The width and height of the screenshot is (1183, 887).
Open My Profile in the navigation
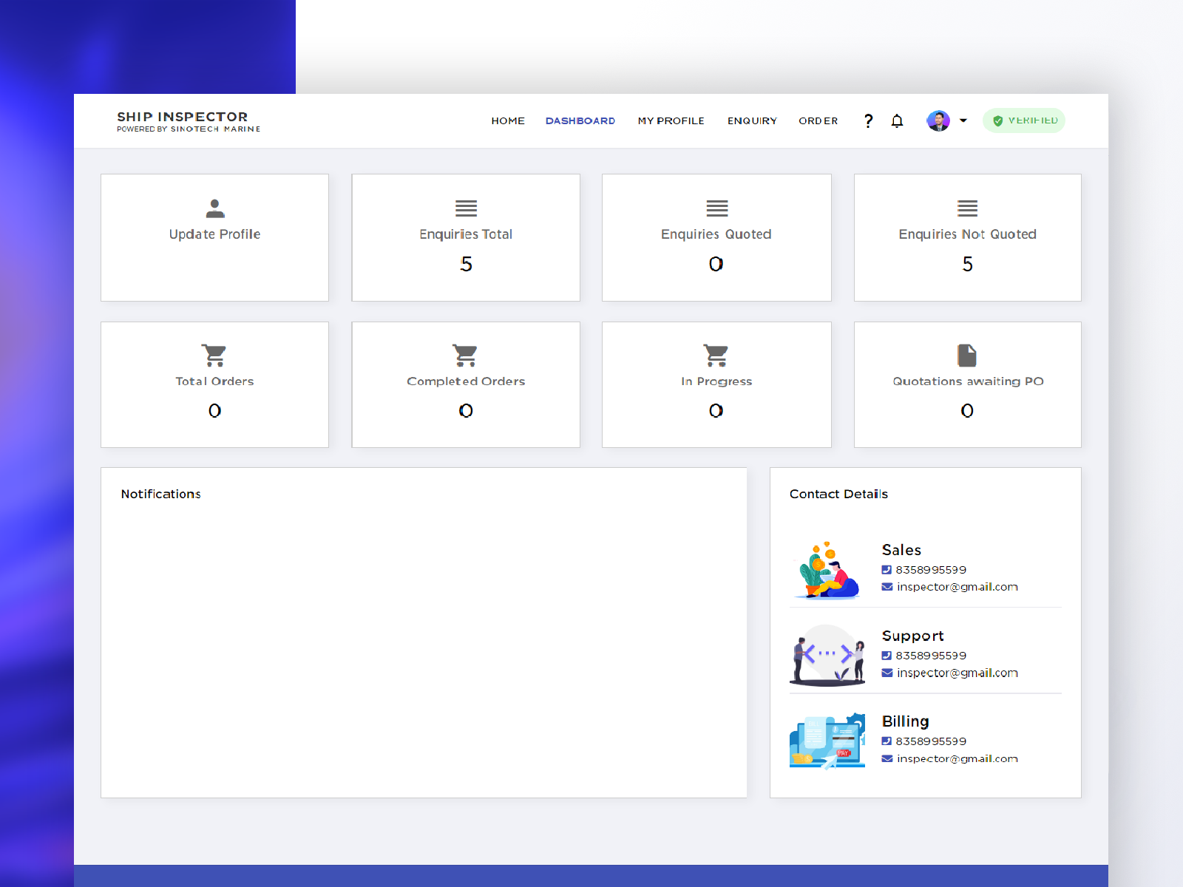pyautogui.click(x=671, y=120)
